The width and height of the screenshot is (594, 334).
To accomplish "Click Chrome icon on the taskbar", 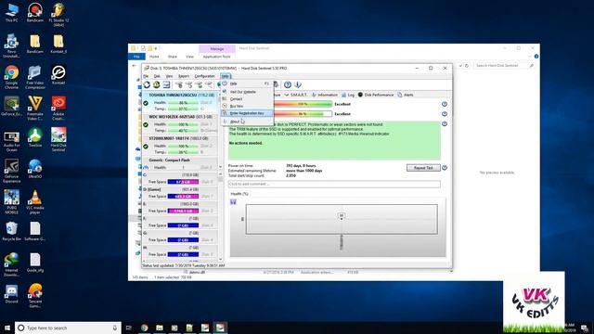I will [x=145, y=328].
